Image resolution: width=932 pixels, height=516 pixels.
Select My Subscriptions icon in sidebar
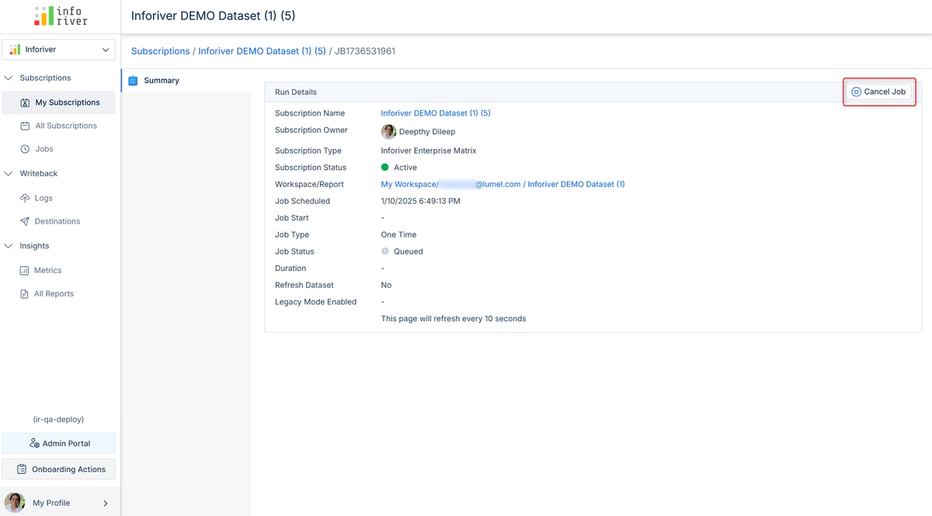(x=25, y=102)
